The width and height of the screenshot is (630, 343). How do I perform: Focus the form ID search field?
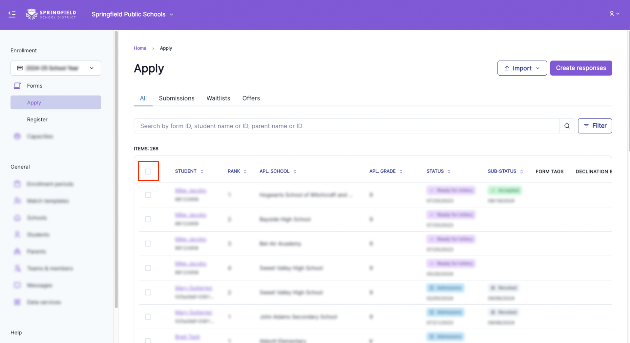click(x=346, y=126)
